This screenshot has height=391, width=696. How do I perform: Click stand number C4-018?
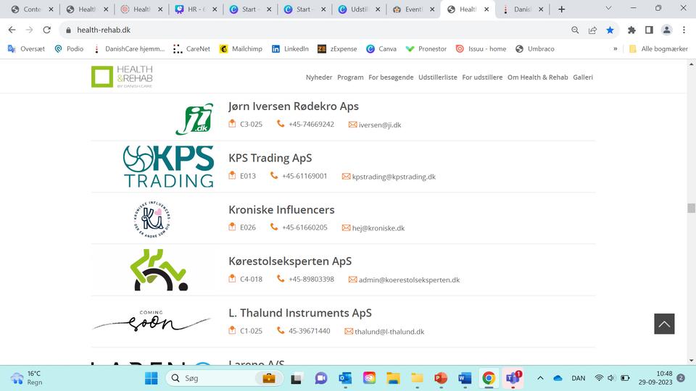pyautogui.click(x=251, y=279)
